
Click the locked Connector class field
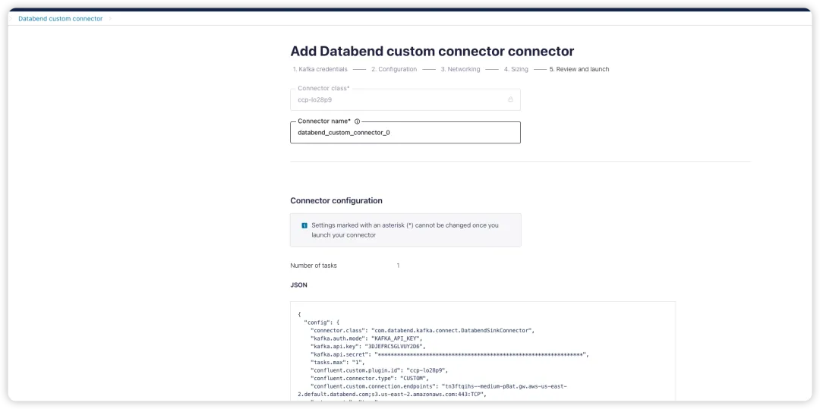(405, 99)
